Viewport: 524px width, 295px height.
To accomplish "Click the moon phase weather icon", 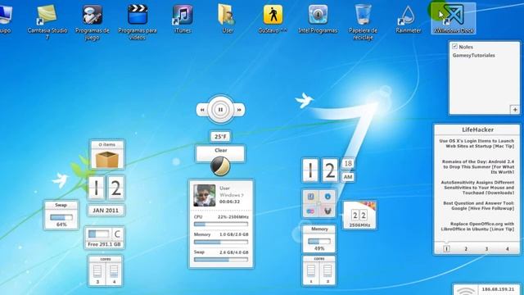I will (x=220, y=166).
